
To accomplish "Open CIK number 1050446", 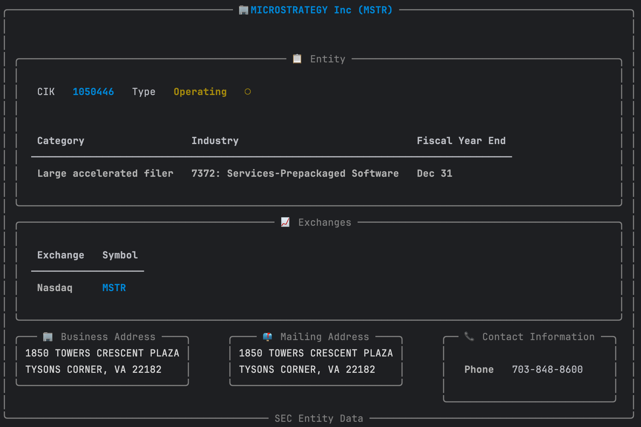I will (x=93, y=92).
